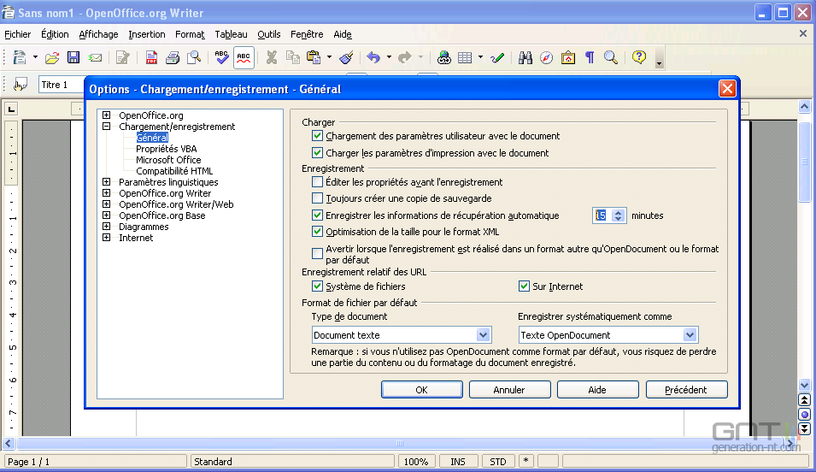This screenshot has width=816, height=472.
Task: Open Gallery icon in toolbar
Action: pyautogui.click(x=567, y=57)
